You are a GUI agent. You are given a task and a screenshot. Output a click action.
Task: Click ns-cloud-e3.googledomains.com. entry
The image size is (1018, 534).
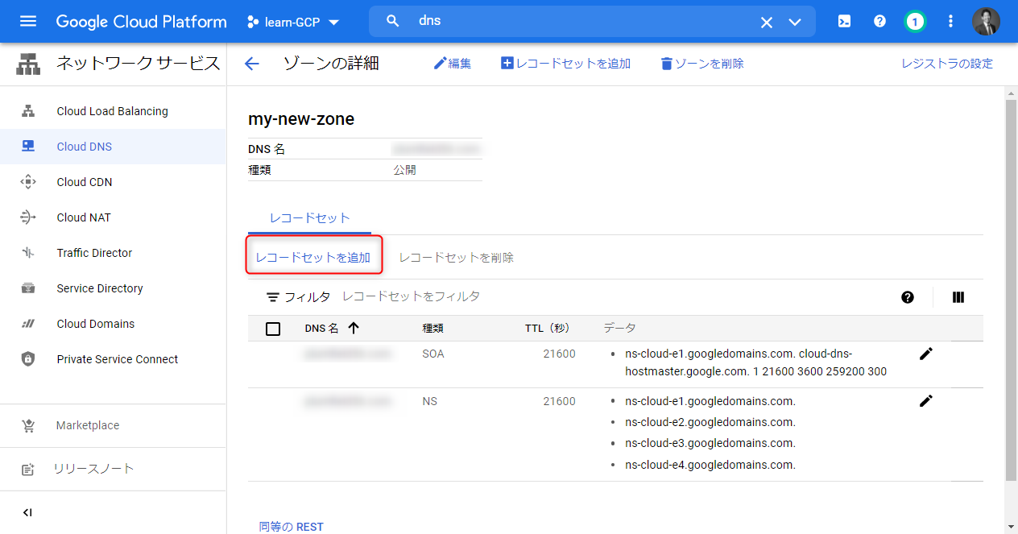(x=710, y=443)
